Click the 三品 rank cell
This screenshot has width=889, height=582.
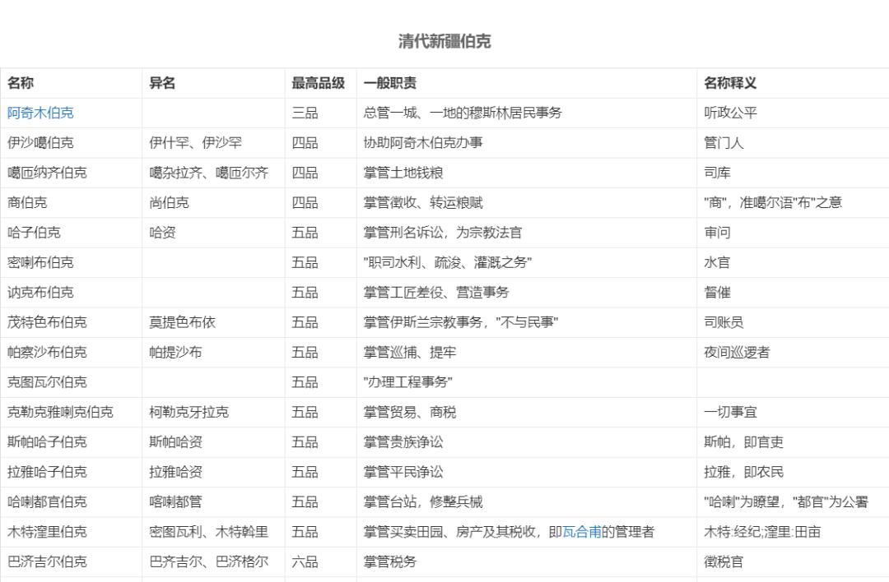coord(304,113)
